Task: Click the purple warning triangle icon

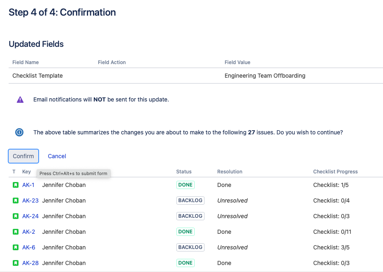Action: [x=20, y=99]
